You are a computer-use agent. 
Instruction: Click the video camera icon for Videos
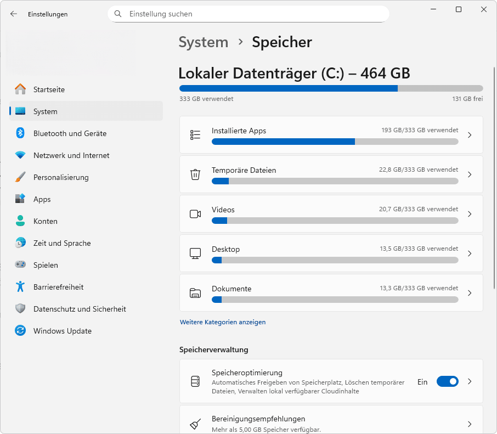(195, 214)
